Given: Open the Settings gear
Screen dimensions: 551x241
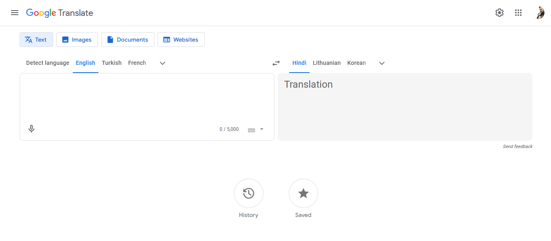Looking at the screenshot, I should (x=500, y=13).
